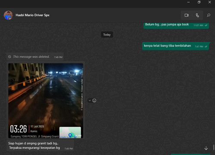215x155 pixels.
Task: Click the Today date label
Action: pyautogui.click(x=107, y=34)
